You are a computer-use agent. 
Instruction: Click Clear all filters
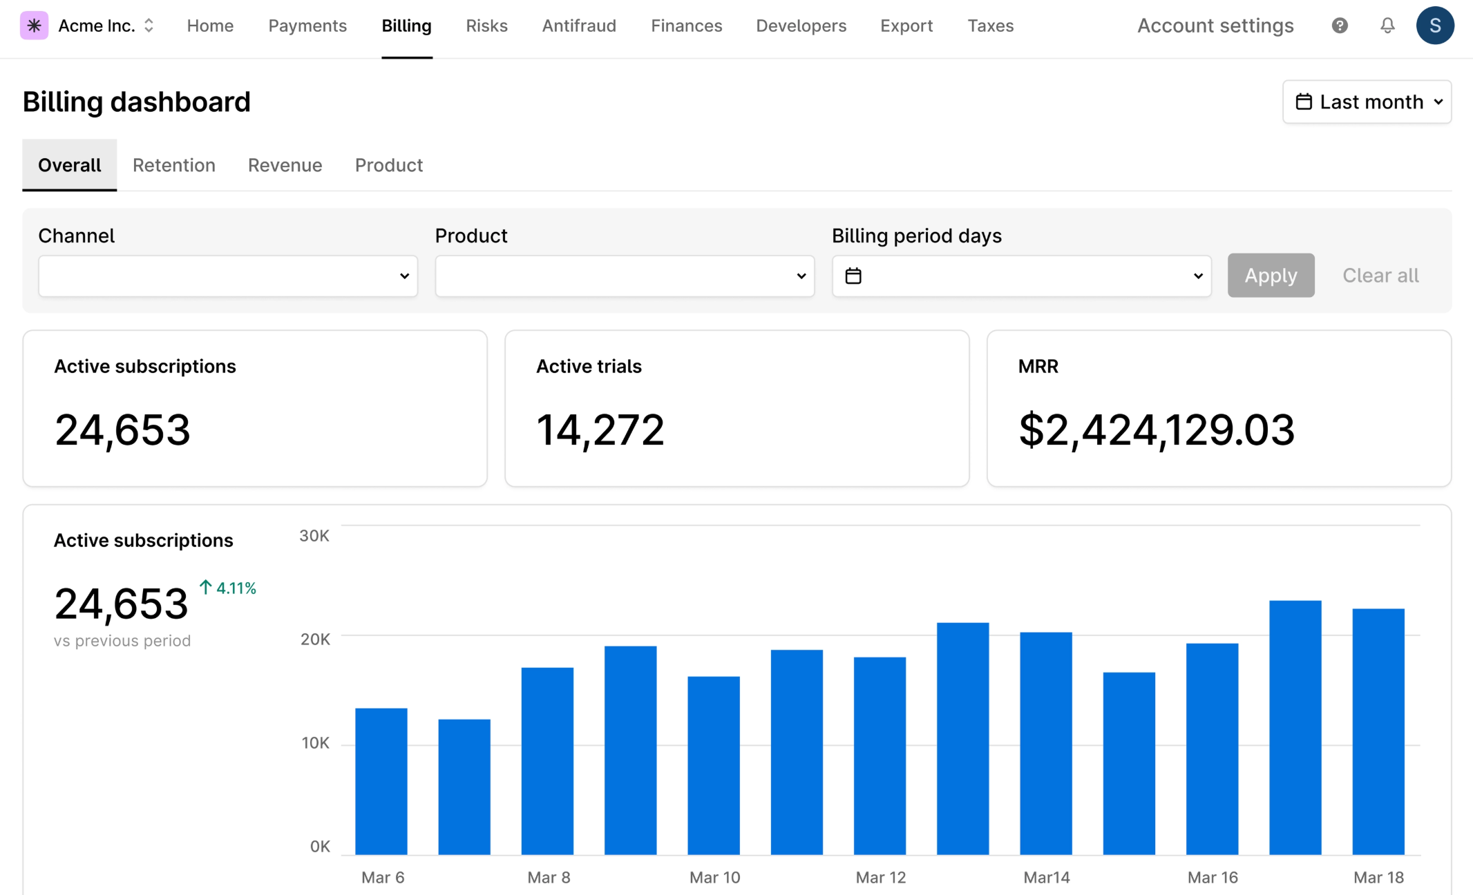(1380, 276)
